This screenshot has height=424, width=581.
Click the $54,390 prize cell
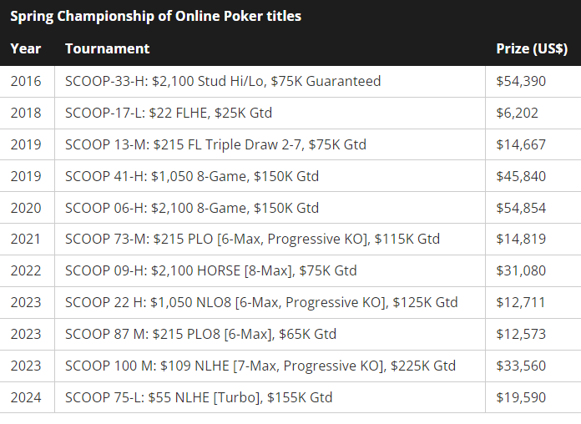pos(521,81)
